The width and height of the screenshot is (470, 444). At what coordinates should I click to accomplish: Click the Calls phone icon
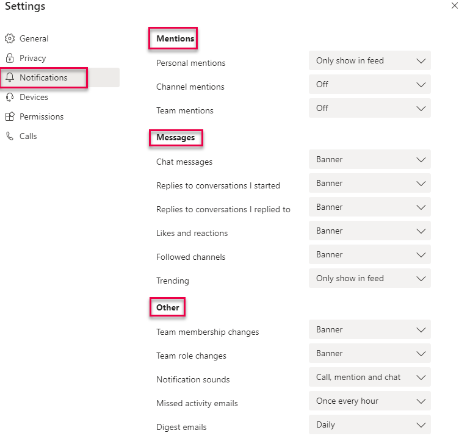(x=10, y=136)
